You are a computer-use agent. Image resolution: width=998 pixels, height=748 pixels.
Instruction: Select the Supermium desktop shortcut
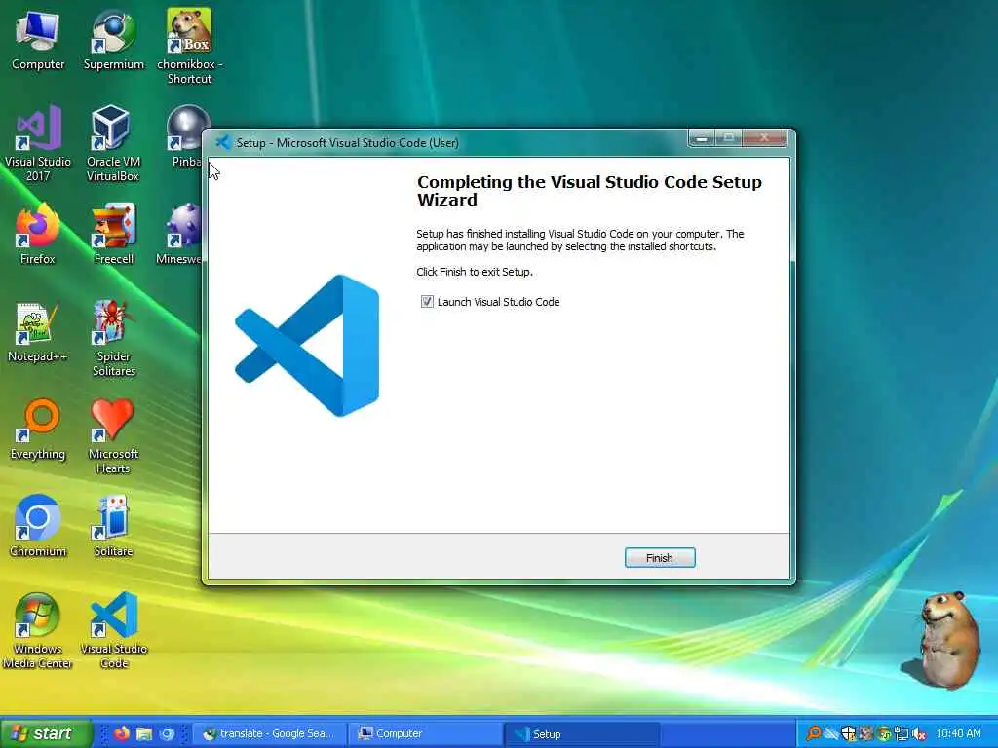pos(113,41)
